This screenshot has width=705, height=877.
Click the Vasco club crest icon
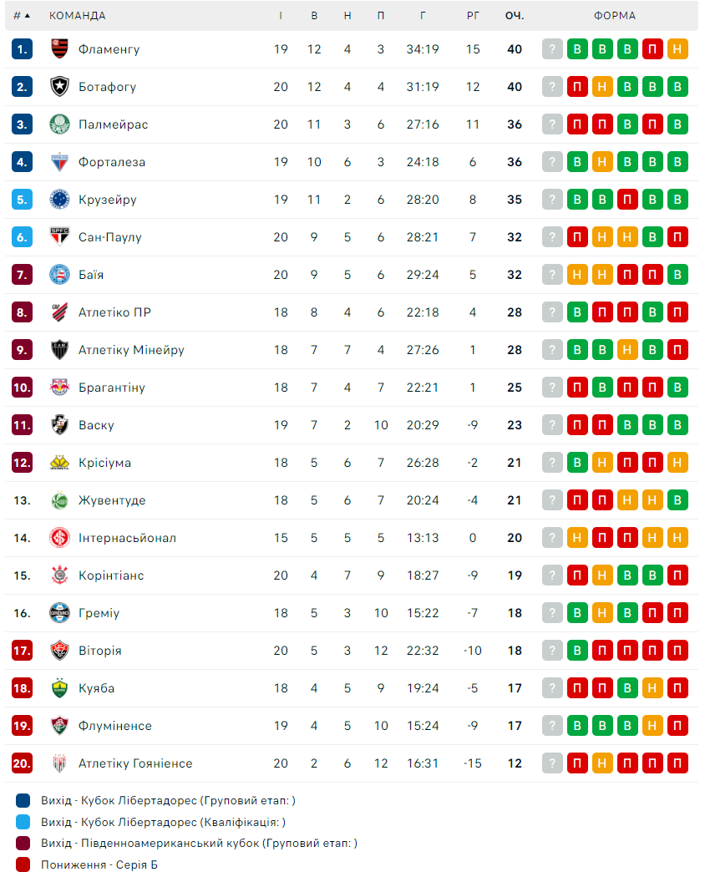tap(59, 425)
